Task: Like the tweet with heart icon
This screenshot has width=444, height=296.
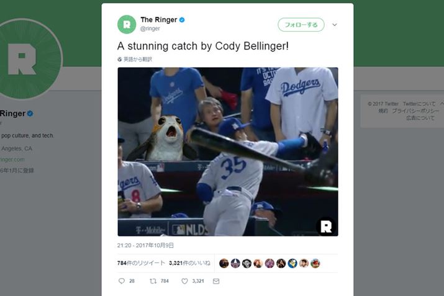Action: click(x=184, y=281)
